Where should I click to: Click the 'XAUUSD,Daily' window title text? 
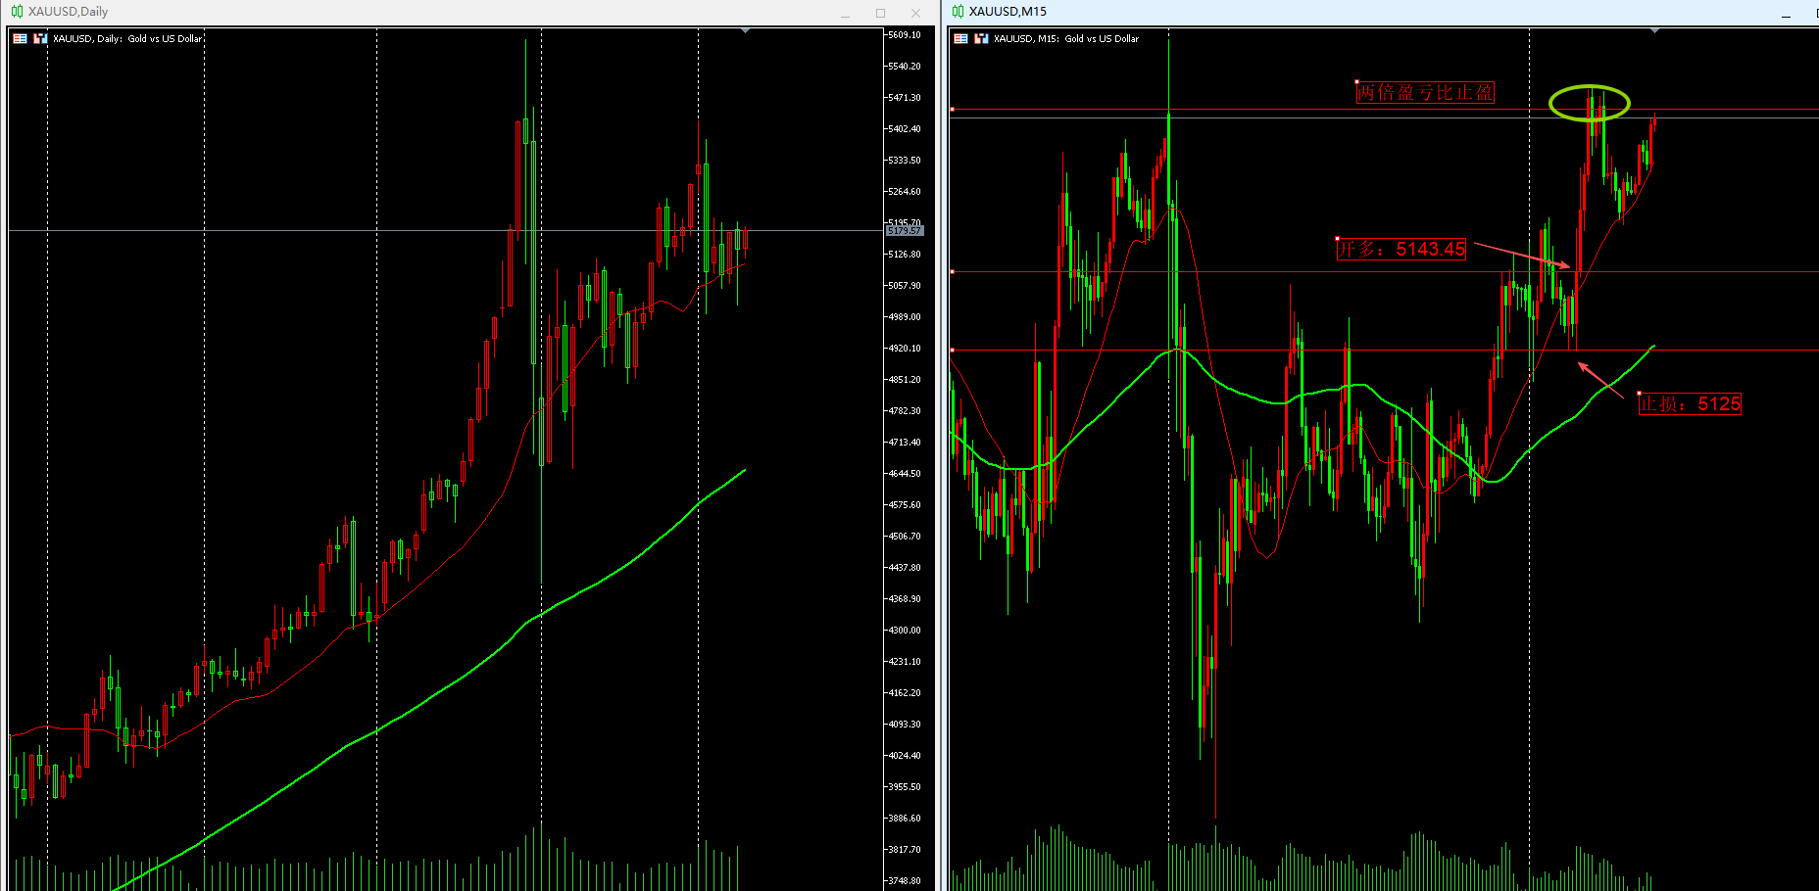pyautogui.click(x=68, y=12)
